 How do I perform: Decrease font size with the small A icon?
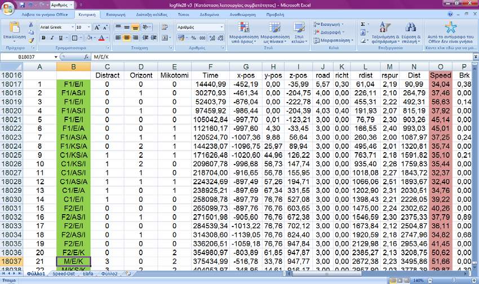pos(105,28)
